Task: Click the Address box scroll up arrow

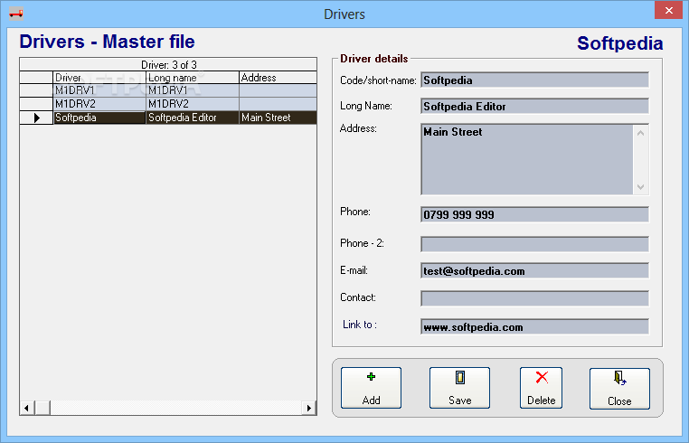Action: coord(641,133)
